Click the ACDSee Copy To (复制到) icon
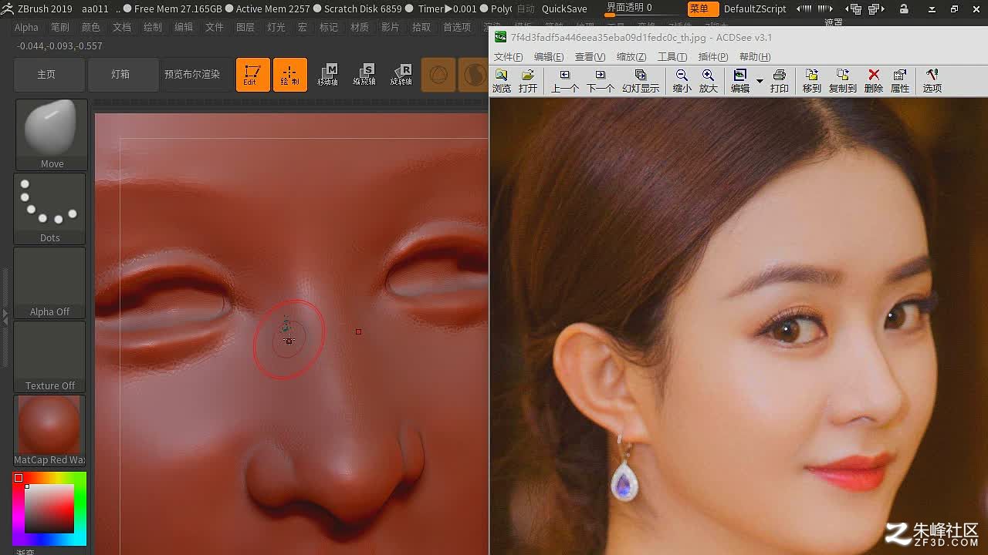The width and height of the screenshot is (988, 555). (843, 81)
